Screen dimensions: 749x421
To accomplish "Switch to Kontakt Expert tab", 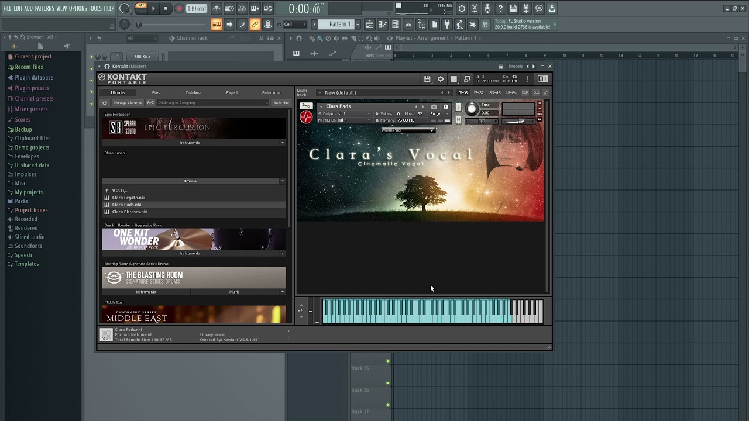I will 232,92.
